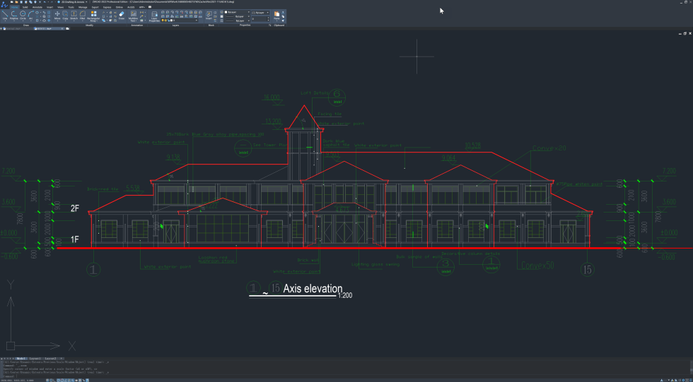Choose the Arc tool
This screenshot has height=382, width=693.
(31, 16)
